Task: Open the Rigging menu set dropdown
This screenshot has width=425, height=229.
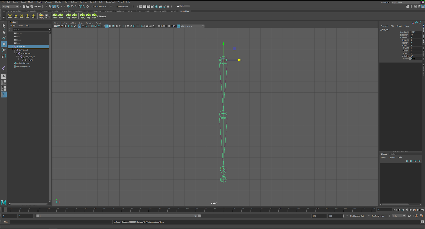Action: coord(10,7)
